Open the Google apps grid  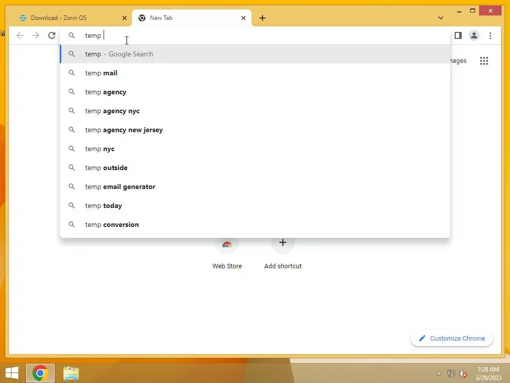(x=484, y=60)
